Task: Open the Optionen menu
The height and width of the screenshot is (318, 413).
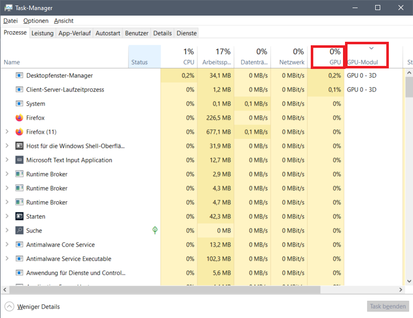Action: point(36,21)
